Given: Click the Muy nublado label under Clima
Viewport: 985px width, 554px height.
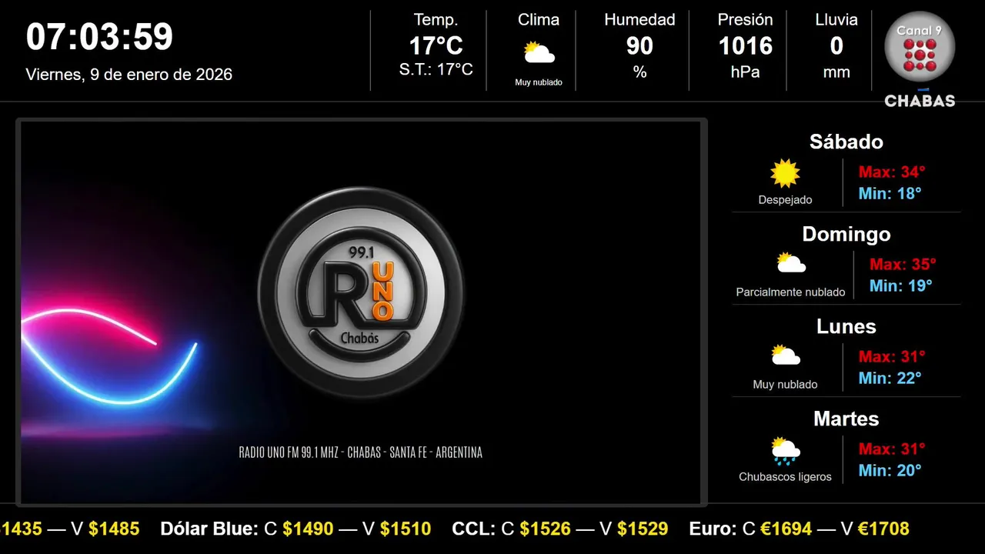Looking at the screenshot, I should click(x=539, y=82).
